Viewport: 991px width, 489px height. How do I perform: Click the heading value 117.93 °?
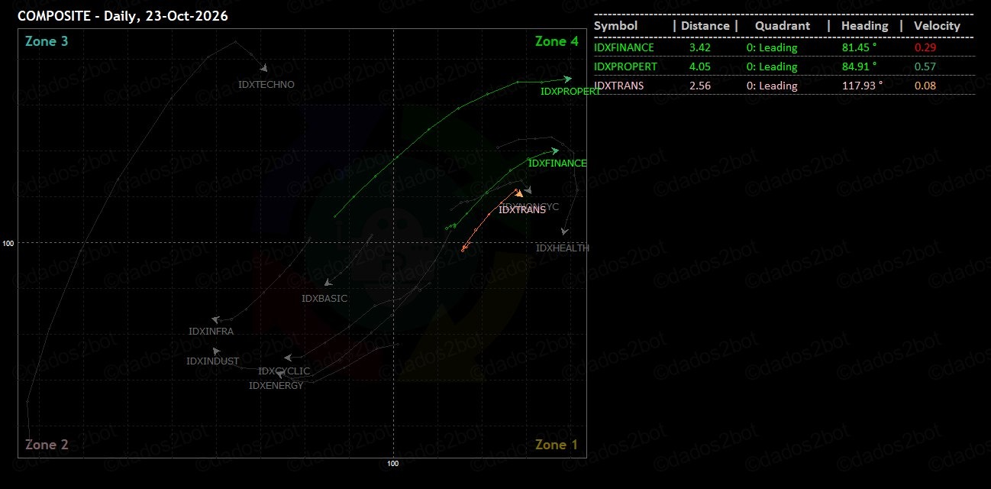coord(862,86)
